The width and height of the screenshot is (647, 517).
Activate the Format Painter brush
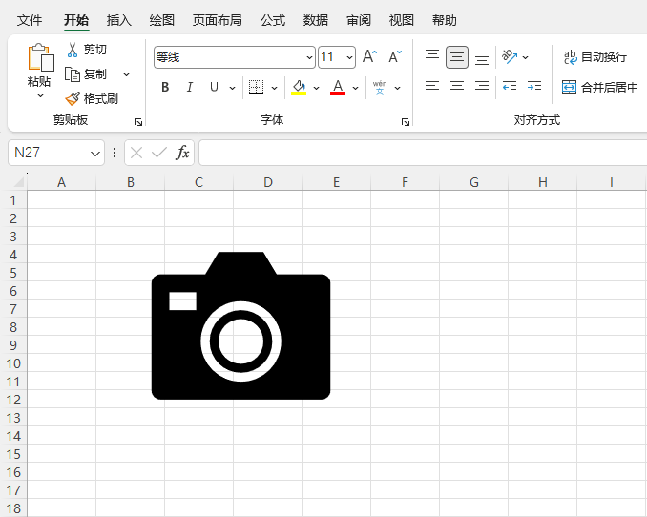point(73,98)
